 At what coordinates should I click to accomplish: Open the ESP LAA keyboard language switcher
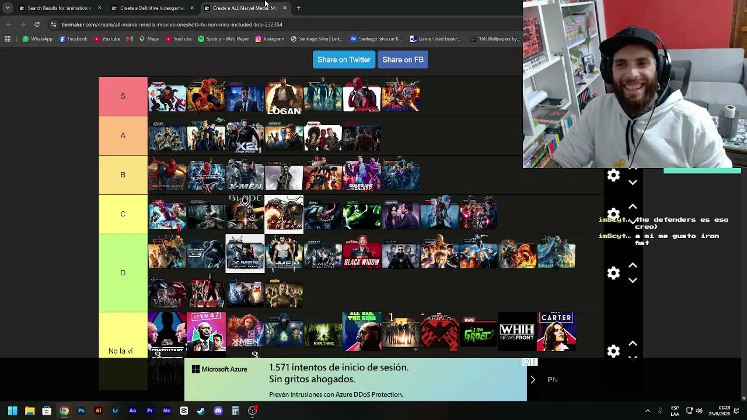[x=675, y=411]
